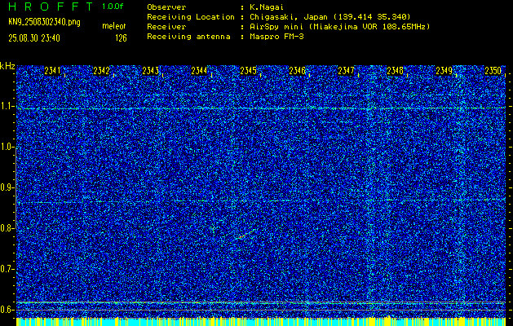The image size is (513, 326).
Task: Click the 0.9 kHz axis label
Action: pyautogui.click(x=7, y=187)
